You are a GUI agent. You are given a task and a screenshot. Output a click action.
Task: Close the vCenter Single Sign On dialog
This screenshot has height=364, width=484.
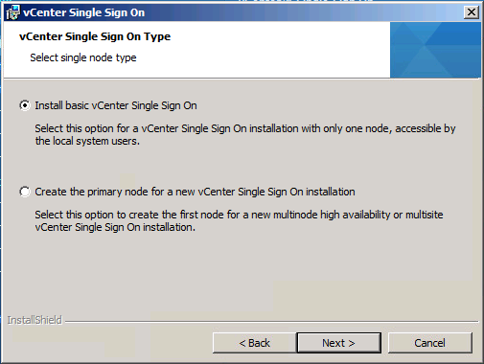(472, 12)
